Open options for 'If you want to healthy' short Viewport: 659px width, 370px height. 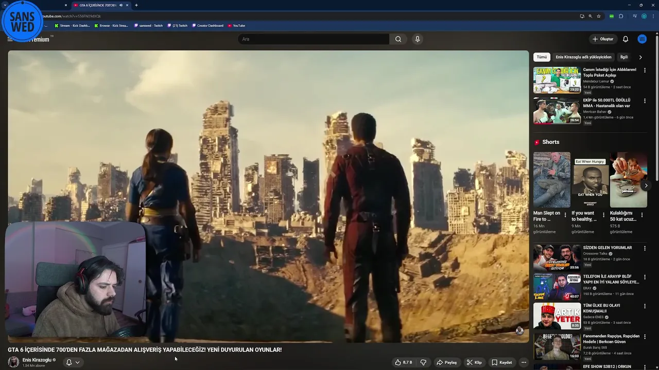[x=603, y=215]
